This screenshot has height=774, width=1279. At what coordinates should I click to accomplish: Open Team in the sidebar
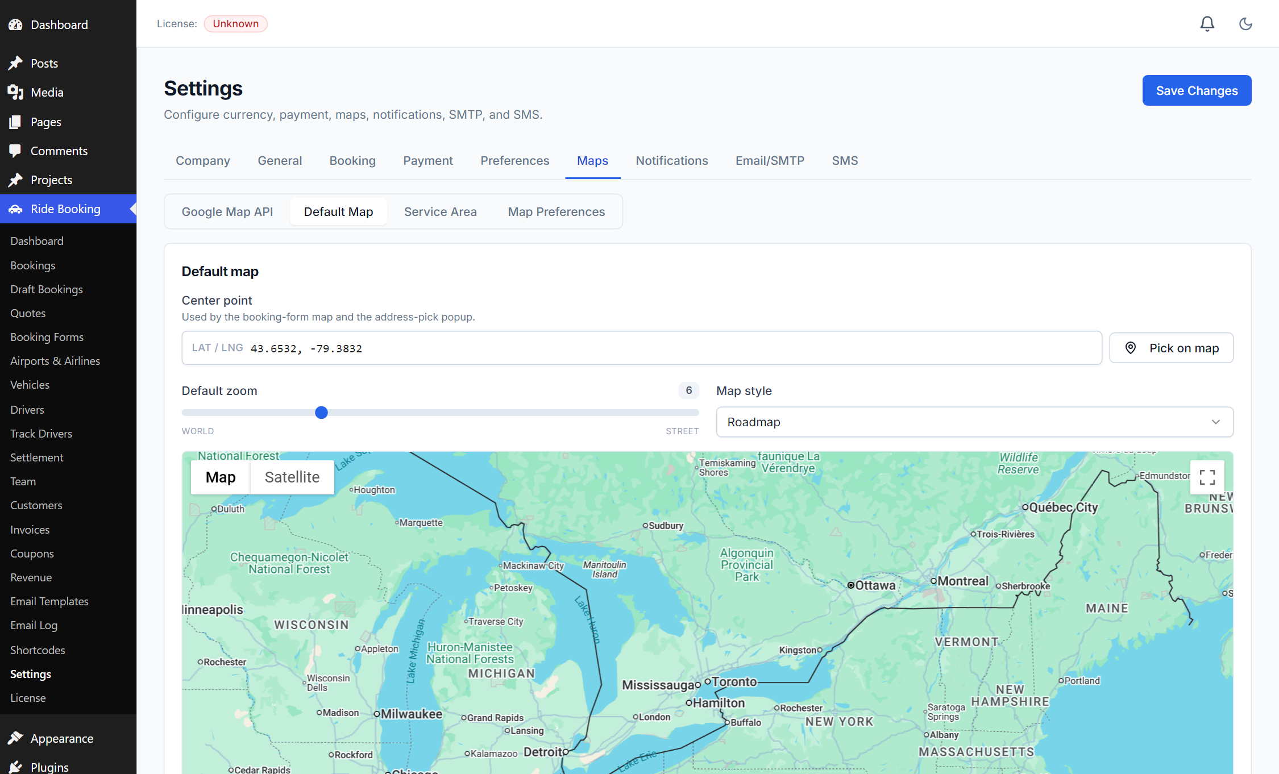click(x=23, y=481)
